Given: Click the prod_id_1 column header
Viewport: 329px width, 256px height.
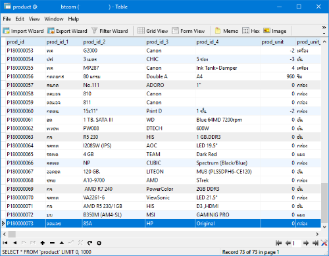Looking at the screenshot, I should click(64, 42).
